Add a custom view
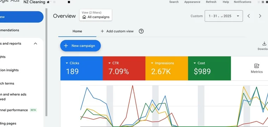The image size is (268, 127). [117, 31]
